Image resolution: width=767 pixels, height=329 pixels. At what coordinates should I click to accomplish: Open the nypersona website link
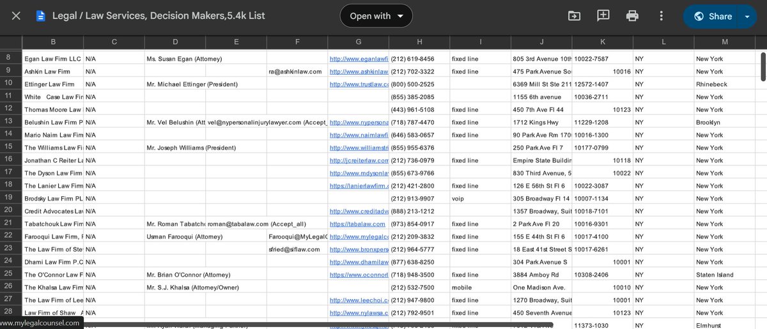[x=359, y=123]
